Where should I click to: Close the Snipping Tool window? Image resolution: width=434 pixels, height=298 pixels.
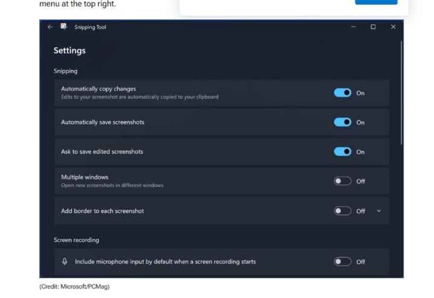(393, 27)
